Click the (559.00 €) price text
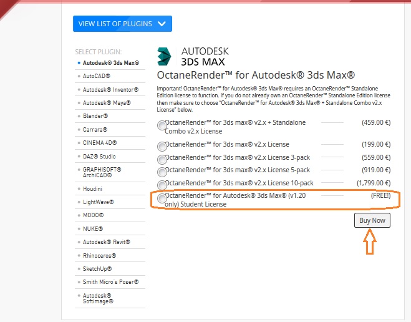The width and height of the screenshot is (411, 322). point(376,157)
